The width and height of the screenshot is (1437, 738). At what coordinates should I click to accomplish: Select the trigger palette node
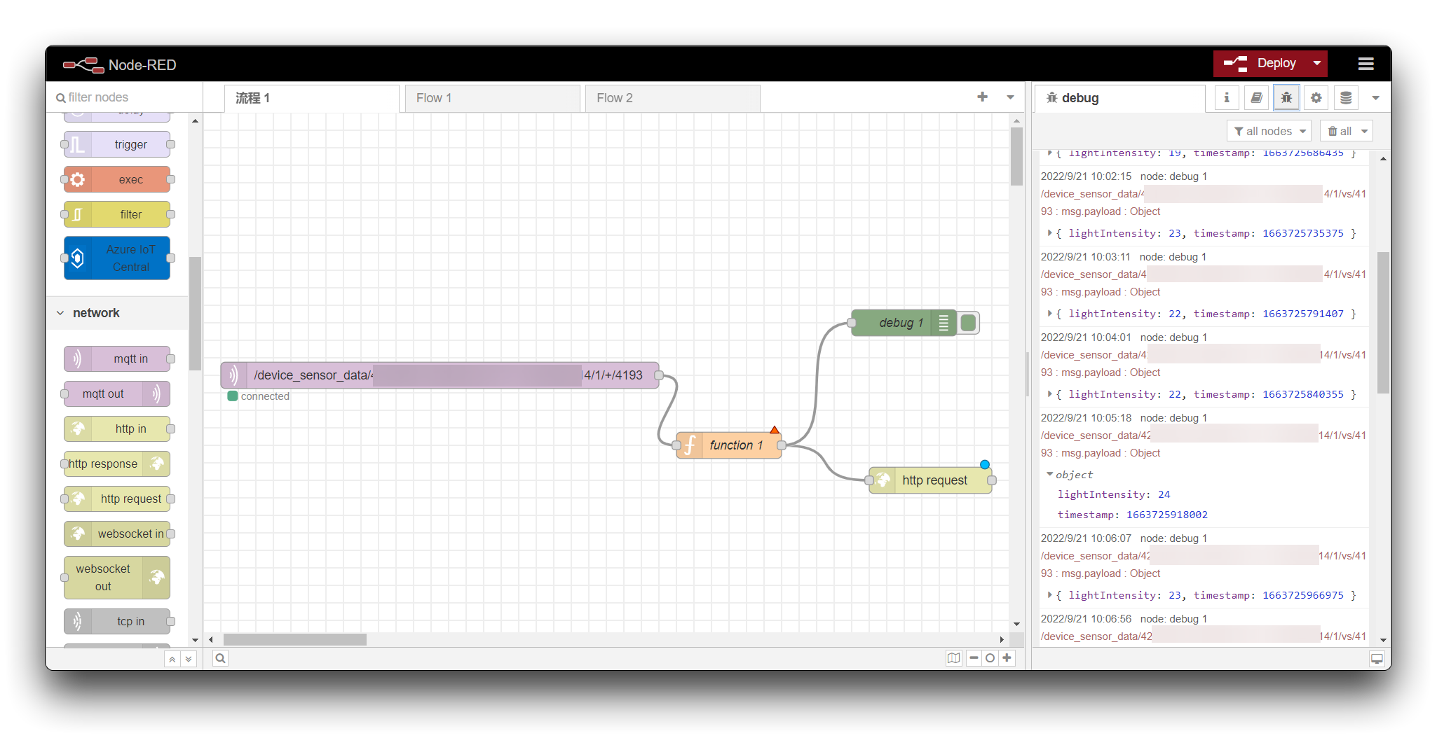click(x=117, y=144)
